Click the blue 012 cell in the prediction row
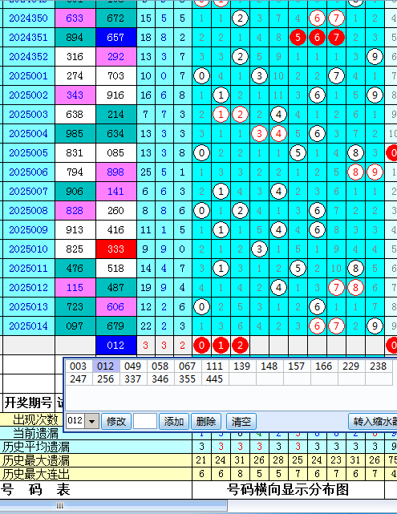 tap(115, 345)
